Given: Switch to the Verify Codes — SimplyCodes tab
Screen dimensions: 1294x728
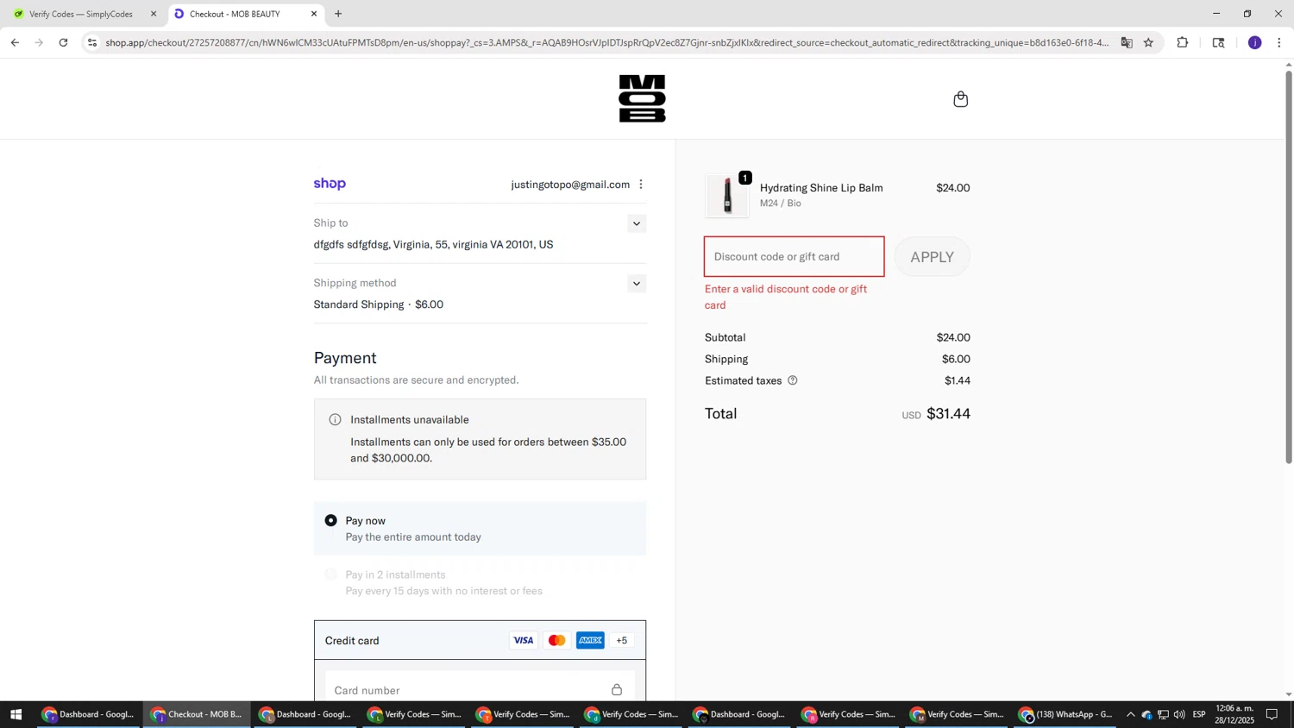Looking at the screenshot, I should (x=81, y=14).
